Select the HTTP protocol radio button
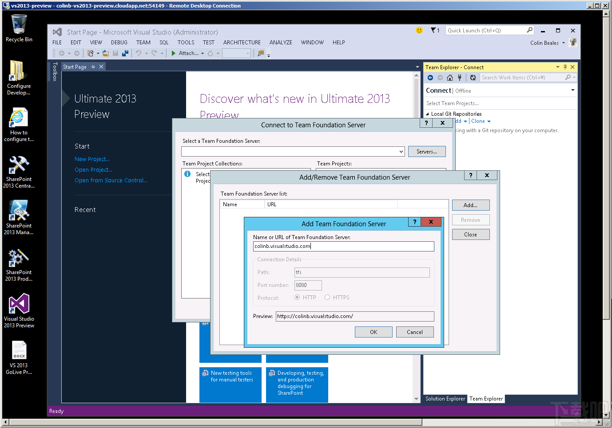 (297, 298)
